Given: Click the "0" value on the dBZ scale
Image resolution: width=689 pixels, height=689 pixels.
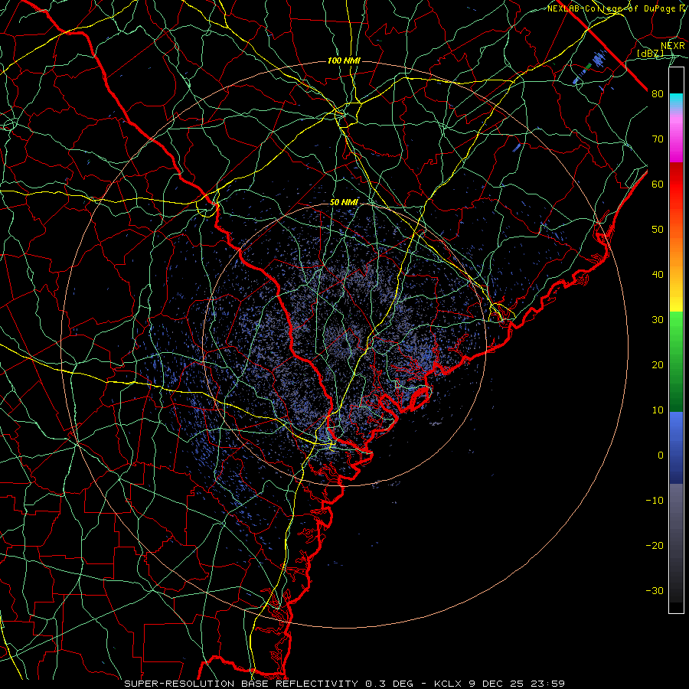Looking at the screenshot, I should click(x=661, y=456).
